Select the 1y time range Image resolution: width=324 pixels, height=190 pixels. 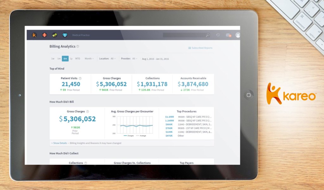71,59
